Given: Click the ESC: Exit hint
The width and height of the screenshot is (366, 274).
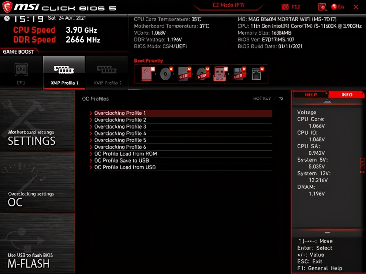Looking at the screenshot, I should 310,262.
